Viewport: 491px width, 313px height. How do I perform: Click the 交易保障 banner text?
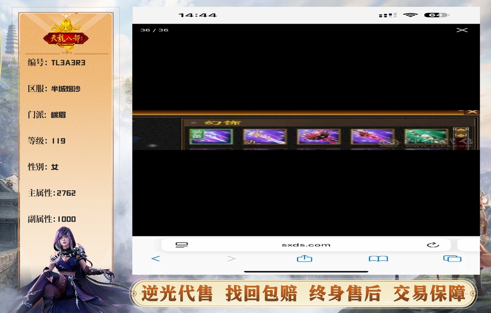429,294
